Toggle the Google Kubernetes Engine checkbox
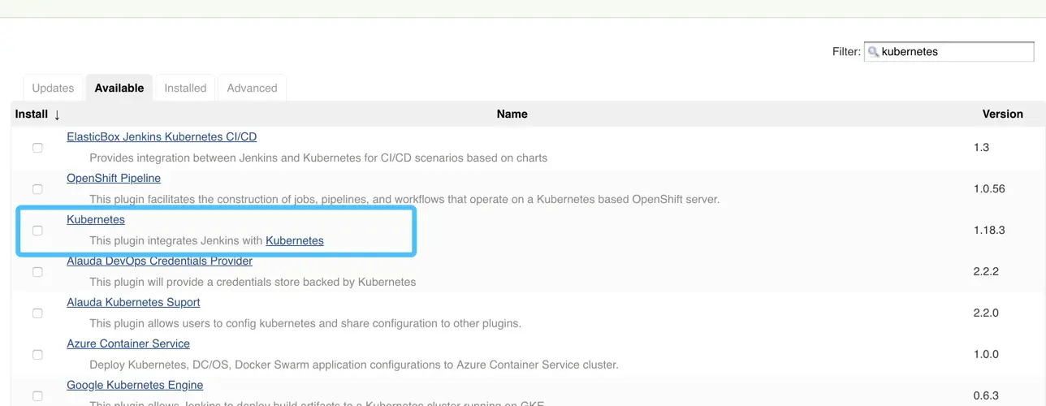Image resolution: width=1046 pixels, height=406 pixels. 37,396
